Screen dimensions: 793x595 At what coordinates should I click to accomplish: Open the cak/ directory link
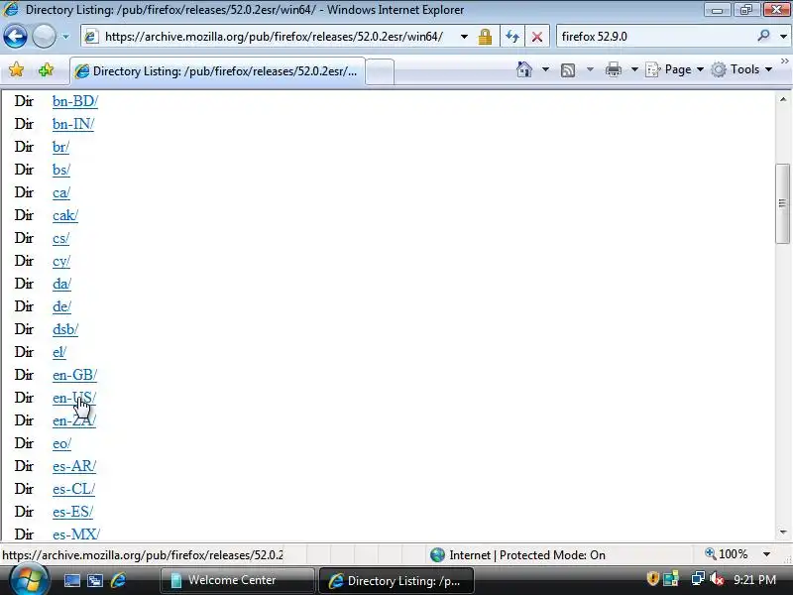click(64, 215)
